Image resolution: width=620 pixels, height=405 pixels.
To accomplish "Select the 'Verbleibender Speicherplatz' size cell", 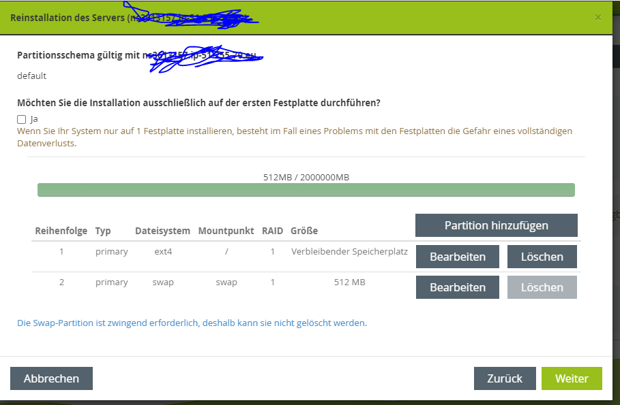I will (349, 251).
